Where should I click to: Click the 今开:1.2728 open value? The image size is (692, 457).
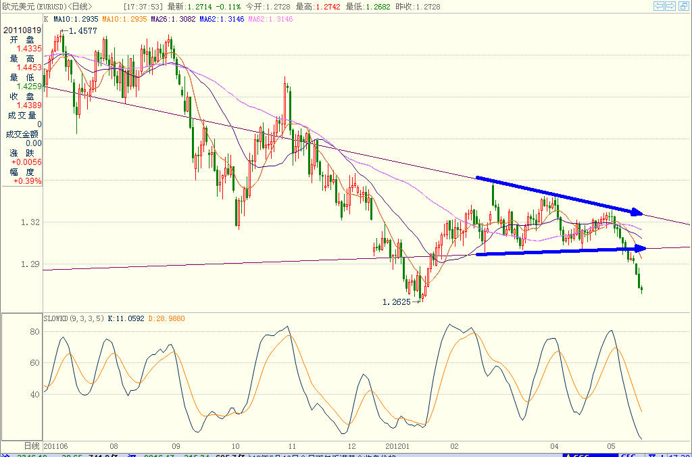tap(268, 7)
